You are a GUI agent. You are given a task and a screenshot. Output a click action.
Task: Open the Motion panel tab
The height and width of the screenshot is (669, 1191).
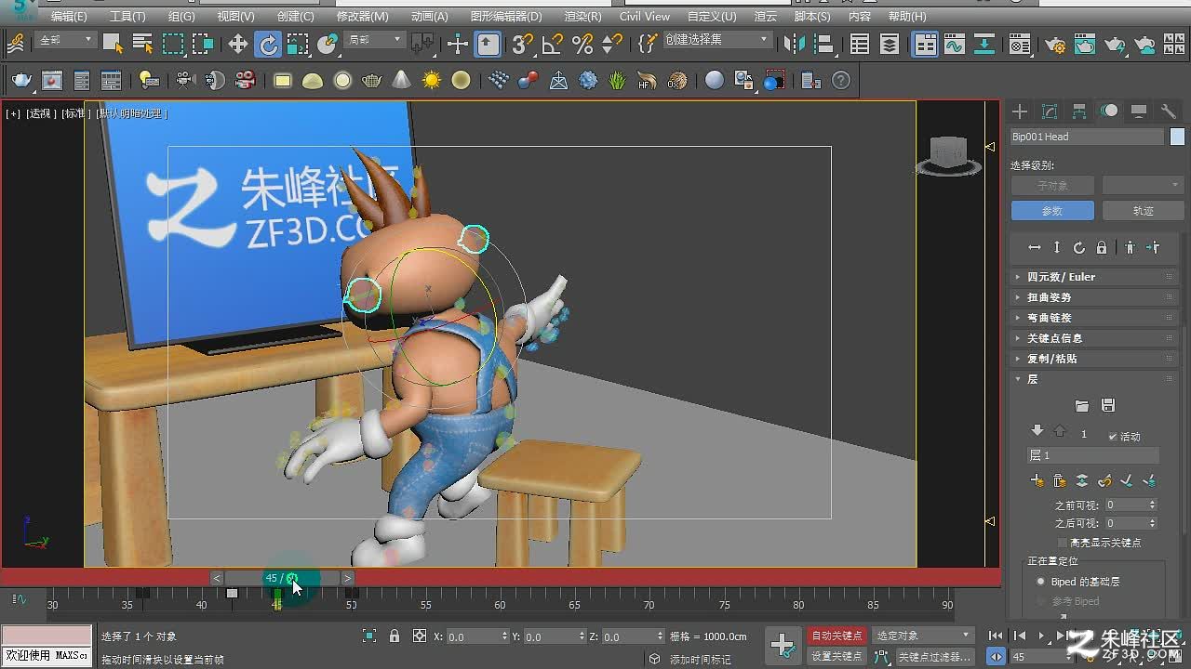(x=1109, y=111)
